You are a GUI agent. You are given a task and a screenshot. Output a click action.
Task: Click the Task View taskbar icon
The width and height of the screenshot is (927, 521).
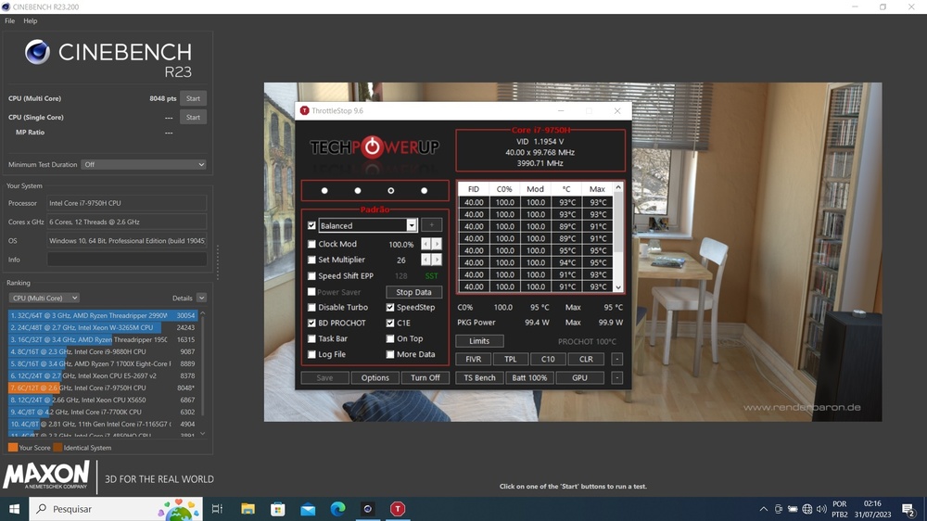click(x=217, y=509)
